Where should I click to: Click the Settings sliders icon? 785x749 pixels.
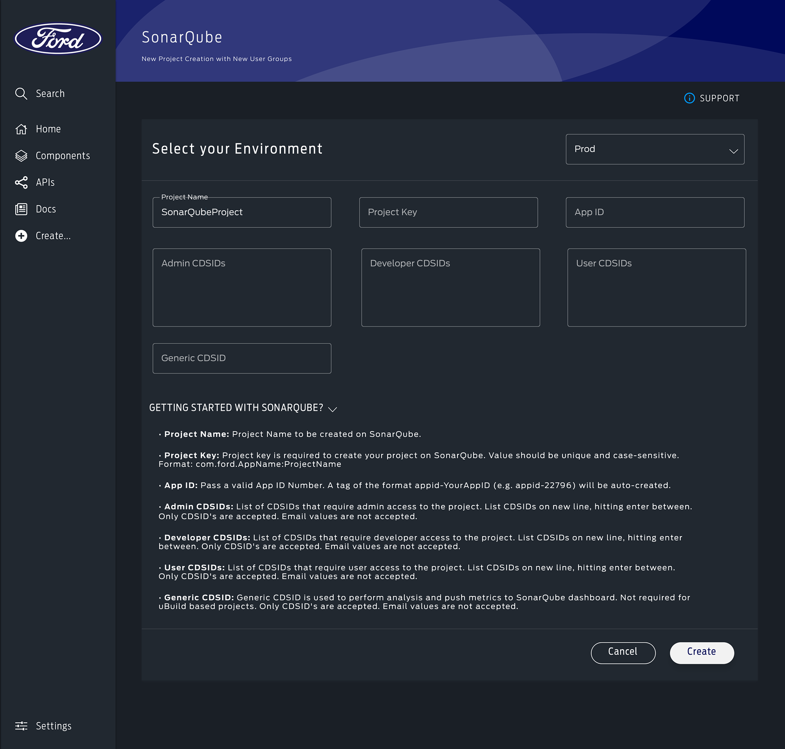(x=21, y=726)
